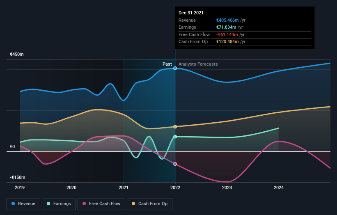Click the Free Cash Flow label in tooltip

coord(194,34)
